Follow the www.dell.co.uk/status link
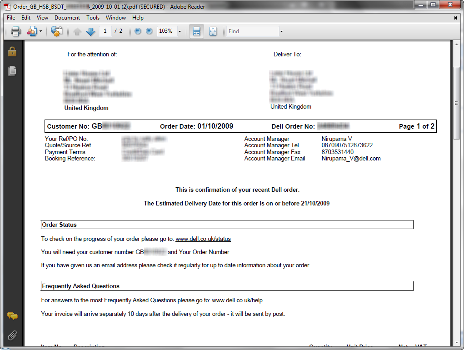The width and height of the screenshot is (464, 350). pyautogui.click(x=203, y=239)
